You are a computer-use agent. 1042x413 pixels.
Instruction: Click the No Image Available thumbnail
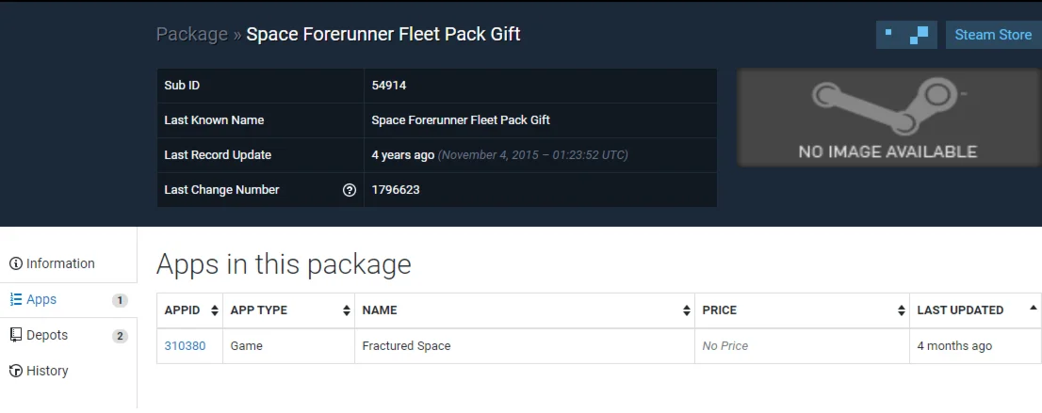[887, 117]
